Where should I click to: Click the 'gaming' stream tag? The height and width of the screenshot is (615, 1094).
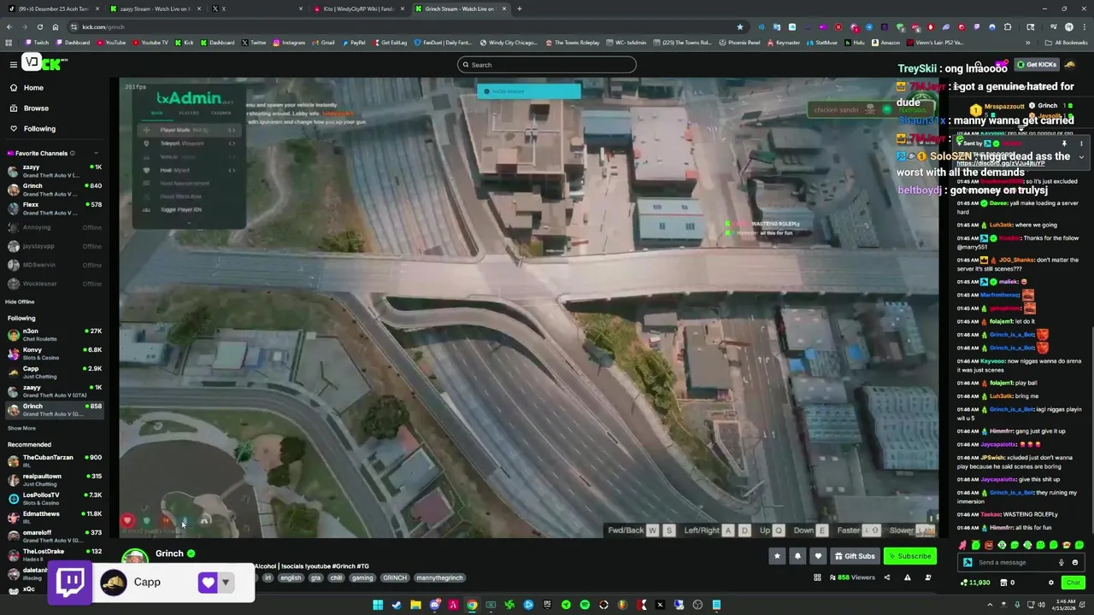click(362, 577)
